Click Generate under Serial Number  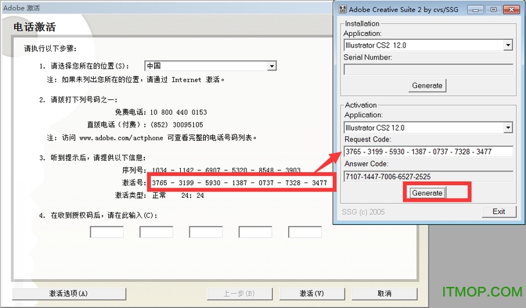tap(427, 85)
